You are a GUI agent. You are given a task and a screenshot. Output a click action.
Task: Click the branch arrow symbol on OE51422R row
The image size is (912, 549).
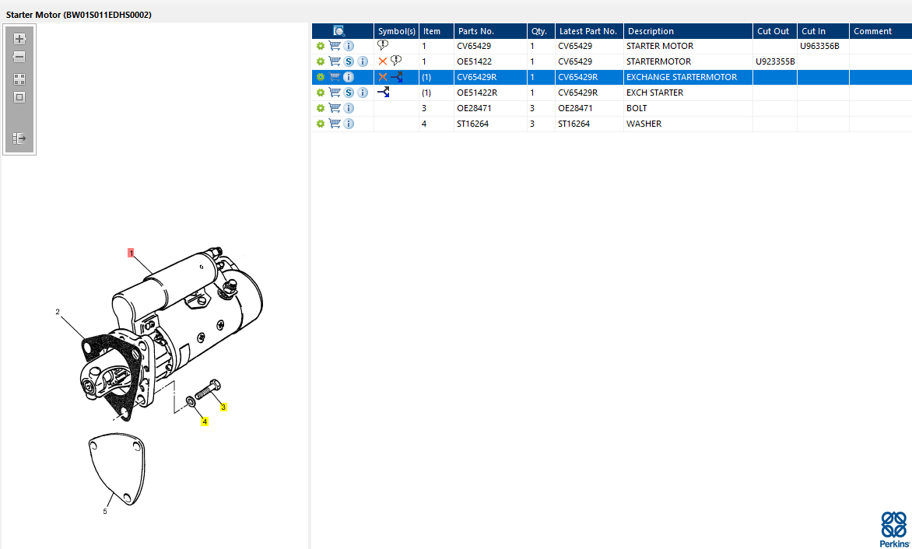(384, 92)
